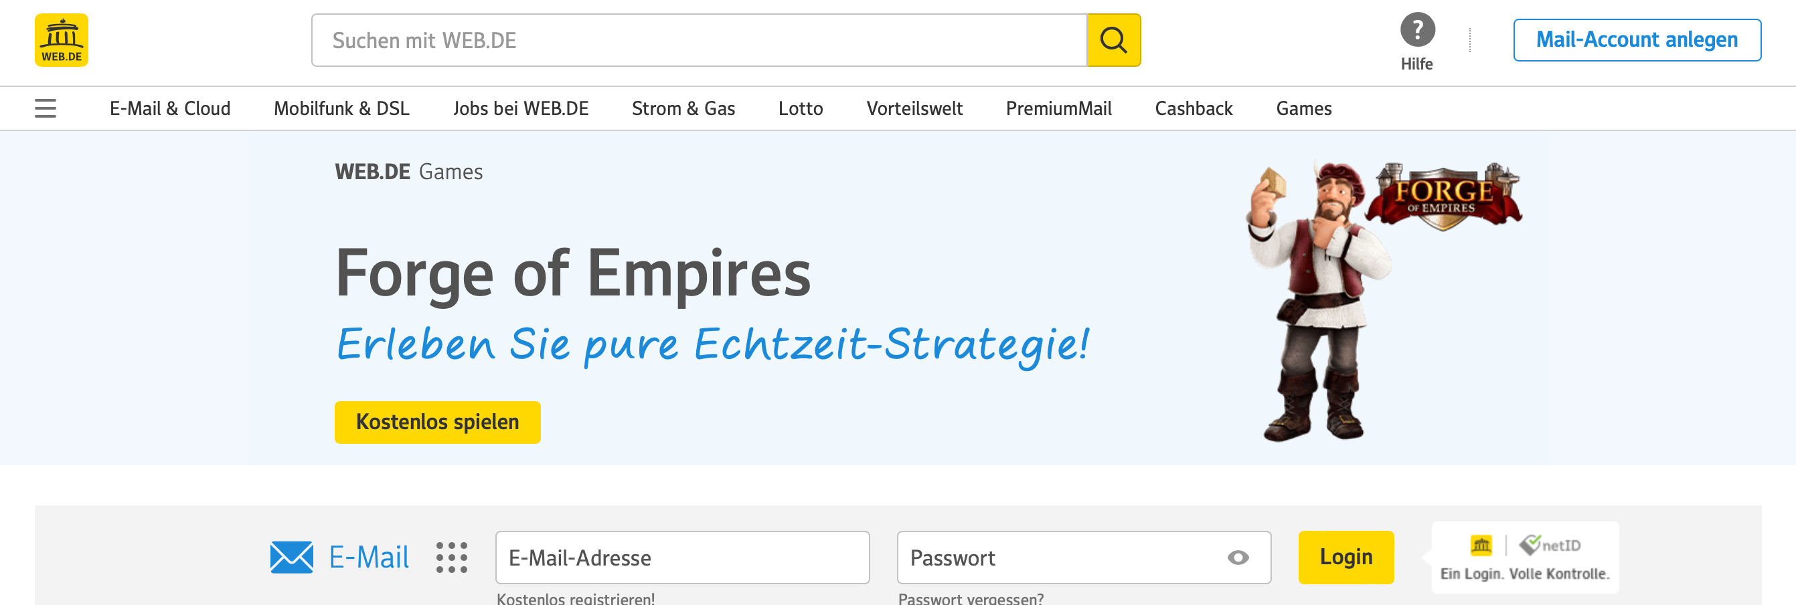This screenshot has height=605, width=1796.
Task: Click the Passwort vergessen link
Action: click(971, 598)
